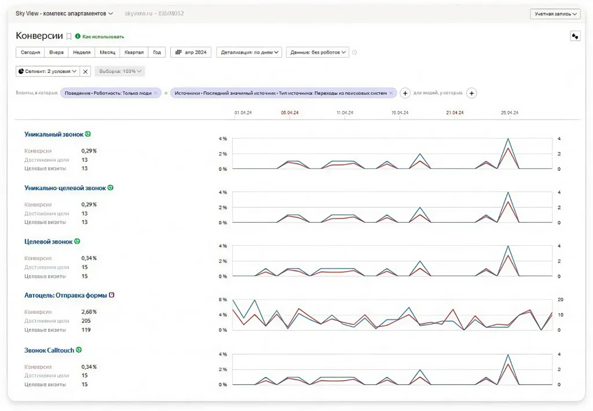
Task: Click the green info icon beside Как использовать
Action: tap(78, 36)
